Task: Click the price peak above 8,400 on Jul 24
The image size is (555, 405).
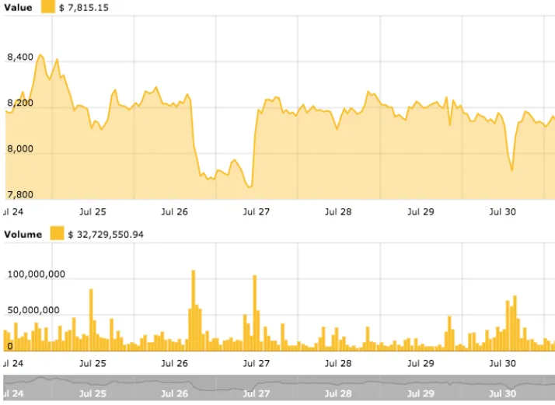Action: pyautogui.click(x=40, y=55)
